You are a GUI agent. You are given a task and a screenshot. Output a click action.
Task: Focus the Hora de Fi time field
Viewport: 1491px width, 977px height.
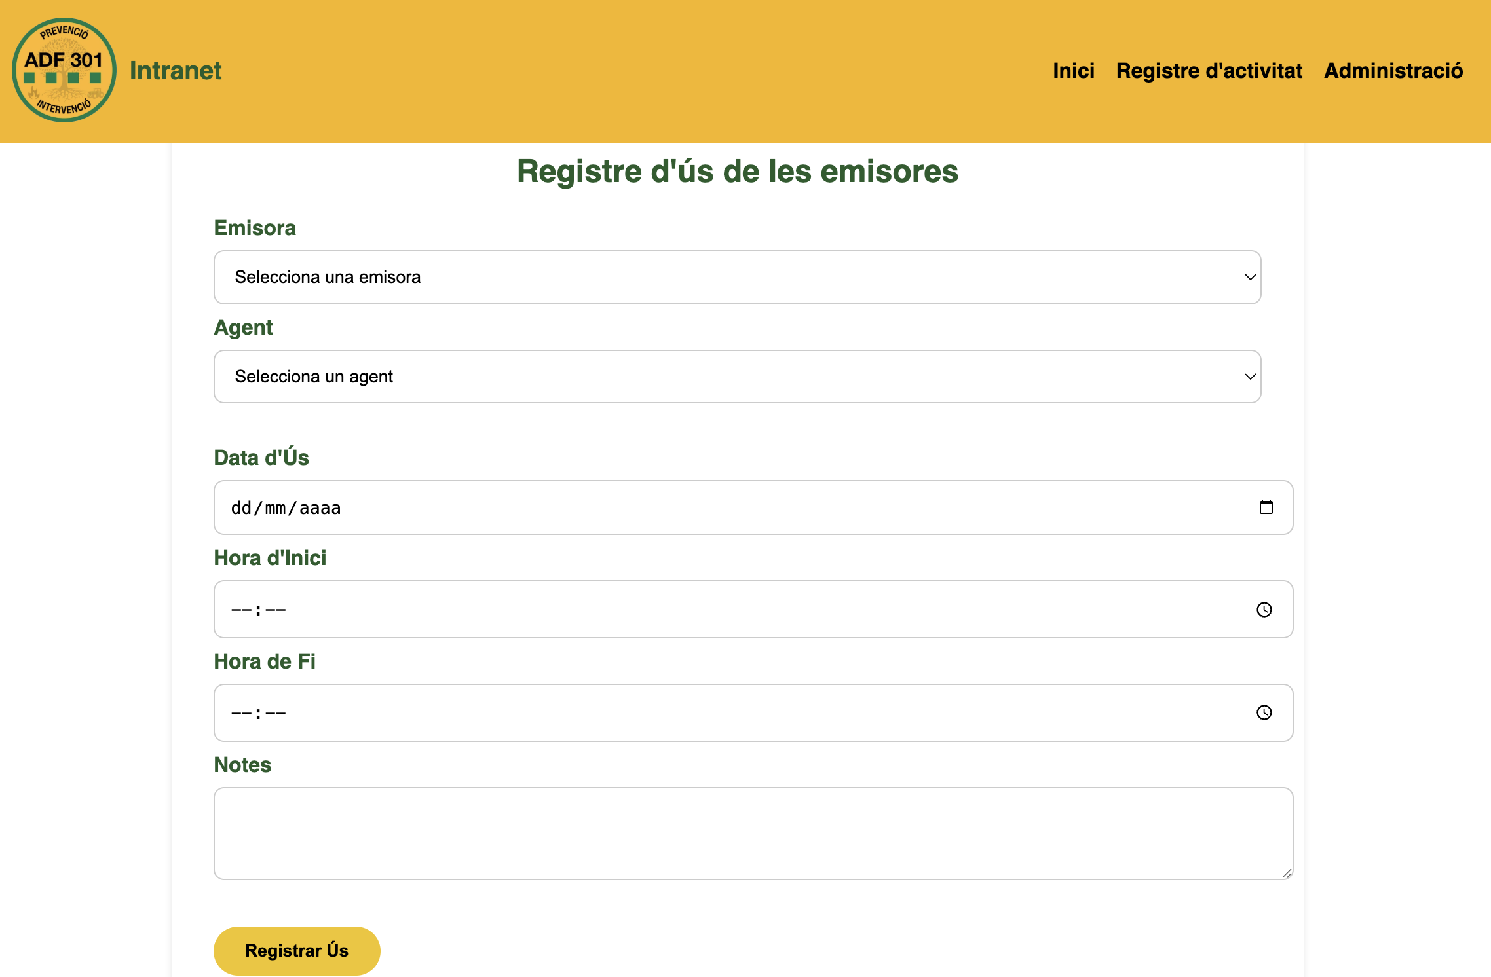(590, 712)
